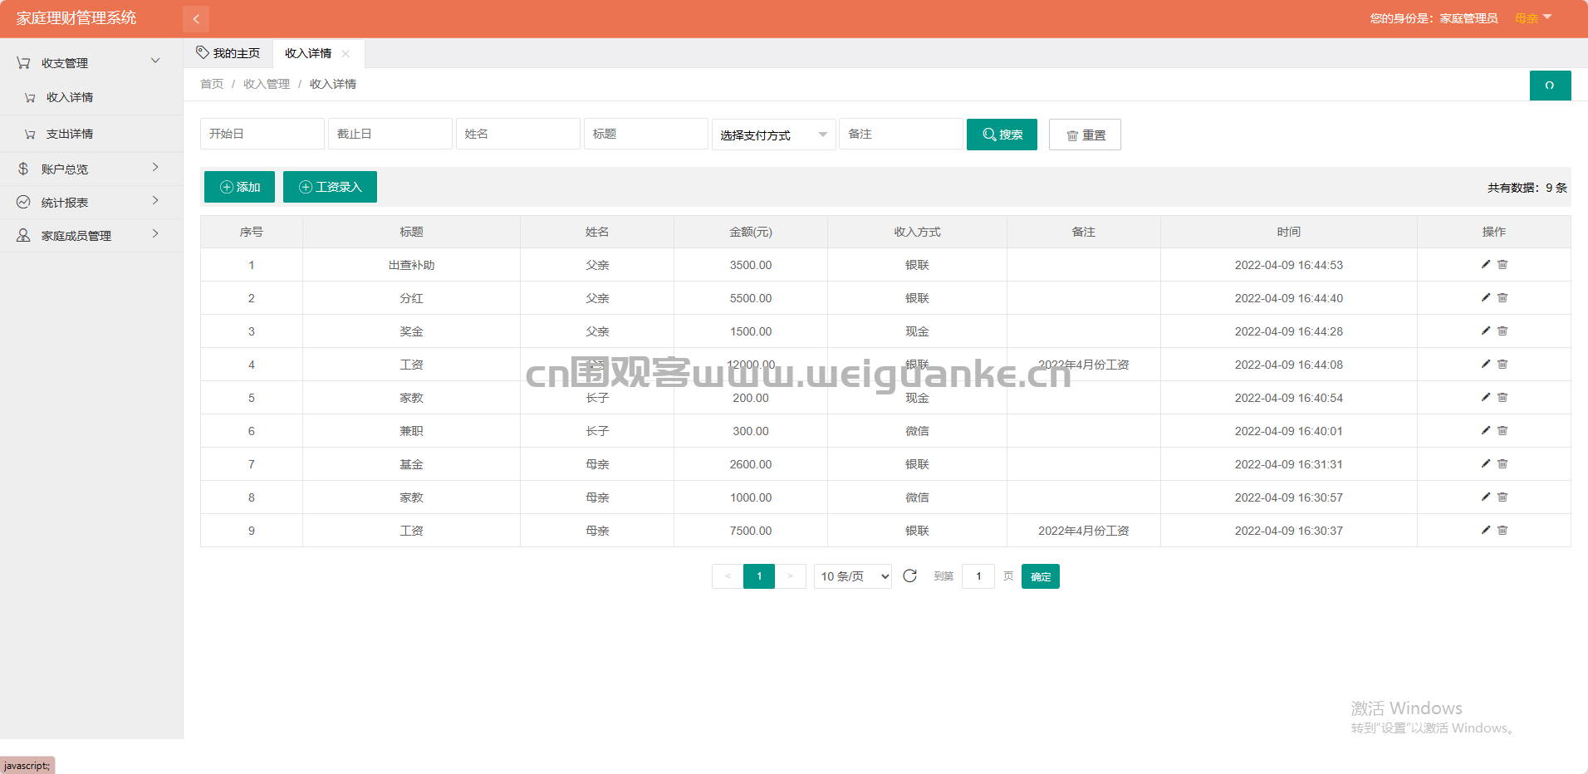The image size is (1588, 774).
Task: Click the 5500.00 amount cell
Action: [751, 298]
